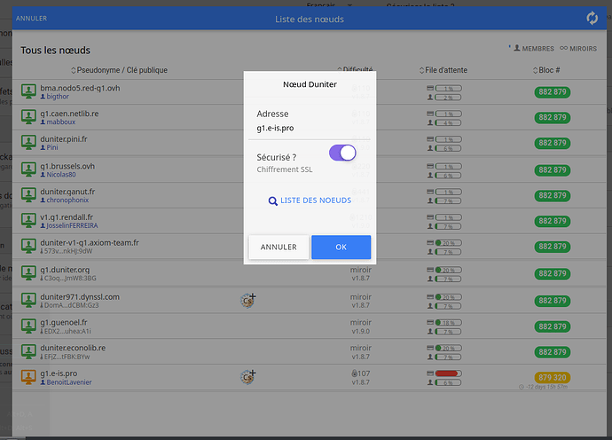The width and height of the screenshot is (612, 440).
Task: Click the refresh icon in header
Action: pos(592,19)
